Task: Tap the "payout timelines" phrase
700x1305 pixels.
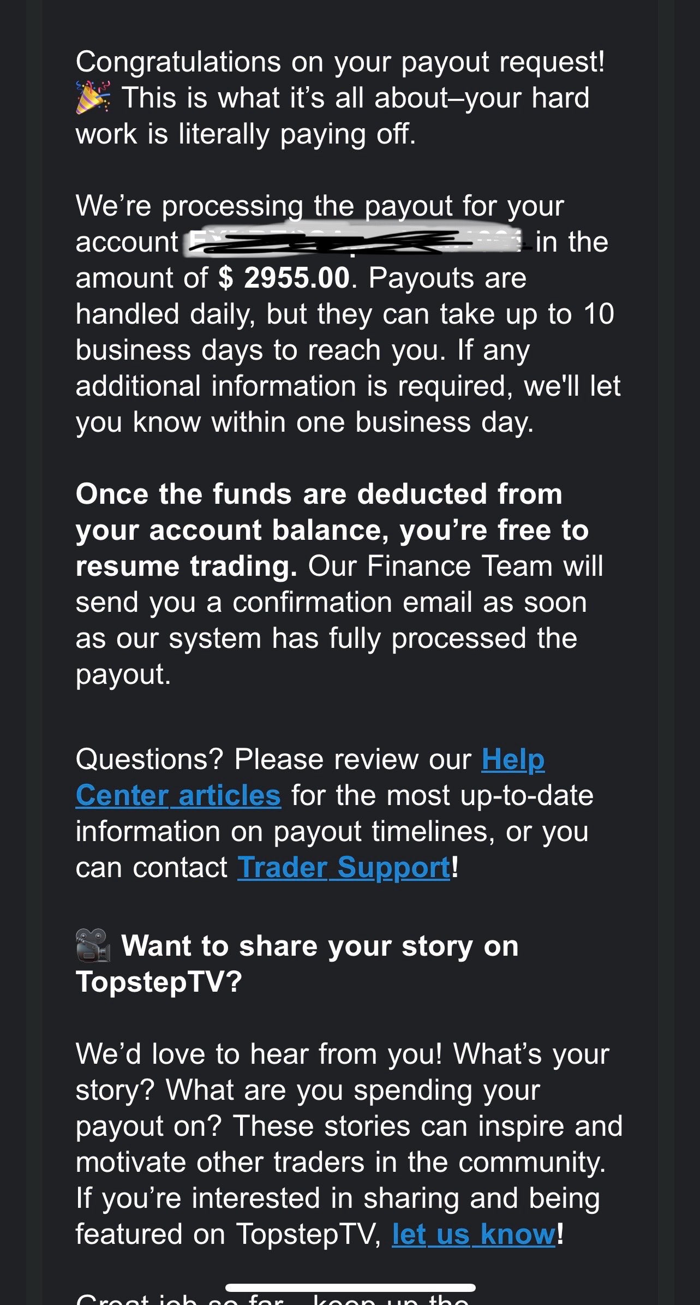Action: tap(384, 831)
